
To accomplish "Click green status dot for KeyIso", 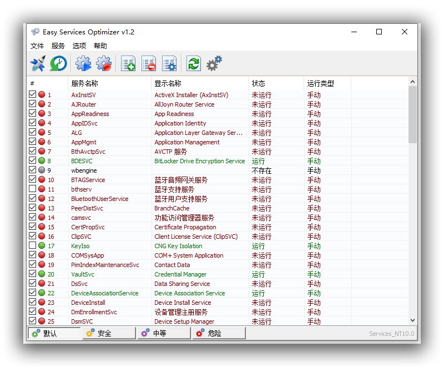I will point(42,245).
